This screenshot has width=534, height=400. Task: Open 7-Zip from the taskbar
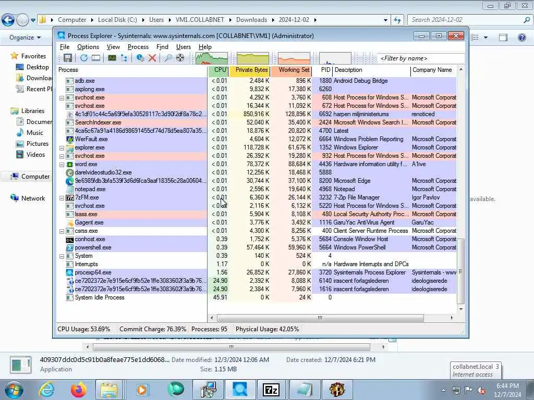[271, 390]
